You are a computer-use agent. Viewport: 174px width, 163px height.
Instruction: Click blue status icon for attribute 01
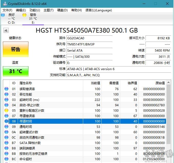[x=6, y=89]
